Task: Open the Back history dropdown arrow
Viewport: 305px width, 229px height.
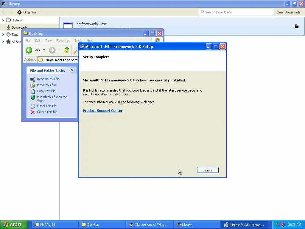Action: (x=44, y=50)
